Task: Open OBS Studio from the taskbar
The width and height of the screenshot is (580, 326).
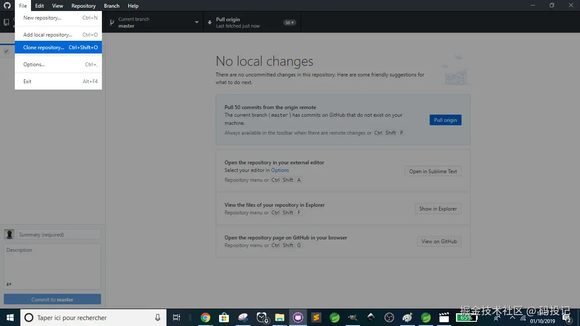Action: [389, 318]
